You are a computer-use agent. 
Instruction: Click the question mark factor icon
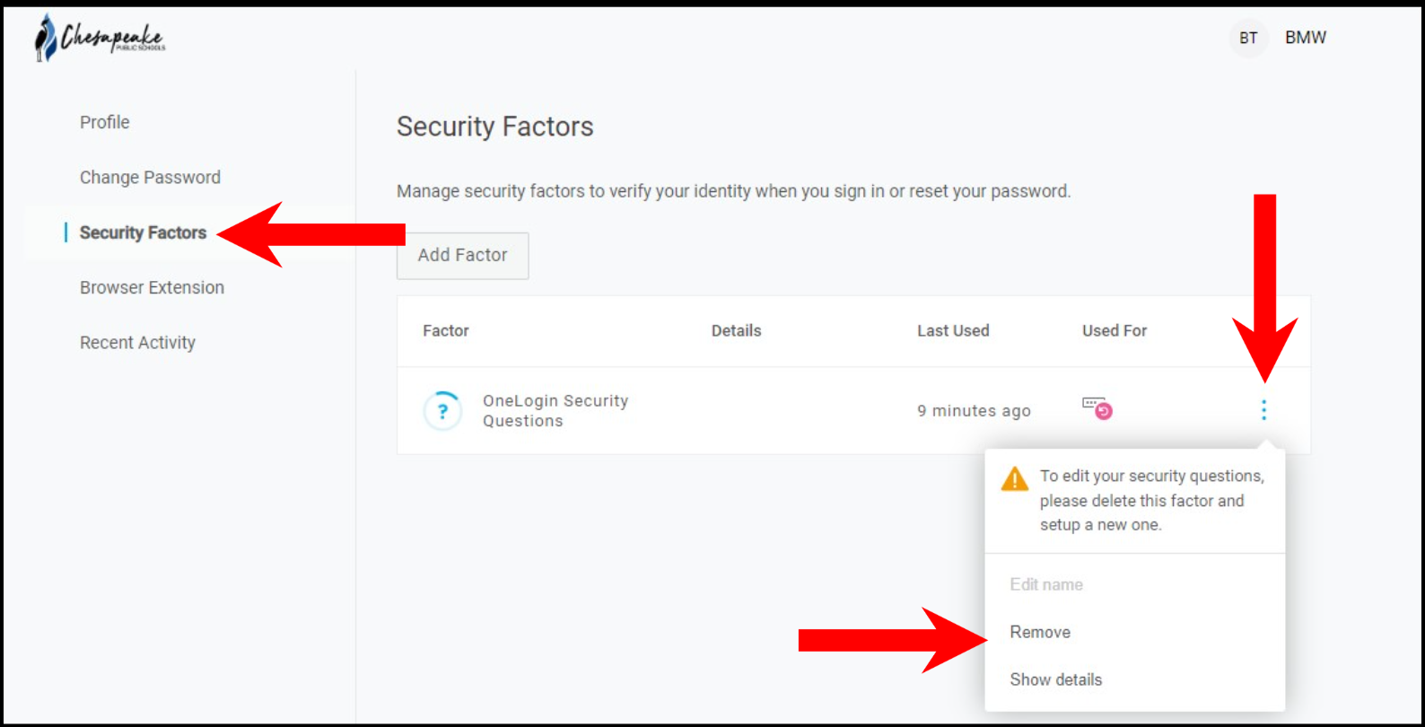(441, 410)
